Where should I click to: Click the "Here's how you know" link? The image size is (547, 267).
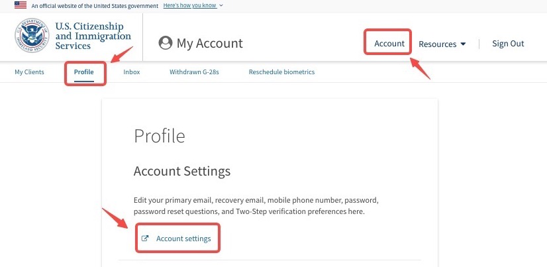pyautogui.click(x=190, y=5)
